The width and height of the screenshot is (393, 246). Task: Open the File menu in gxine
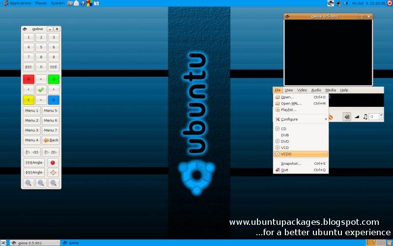point(278,90)
